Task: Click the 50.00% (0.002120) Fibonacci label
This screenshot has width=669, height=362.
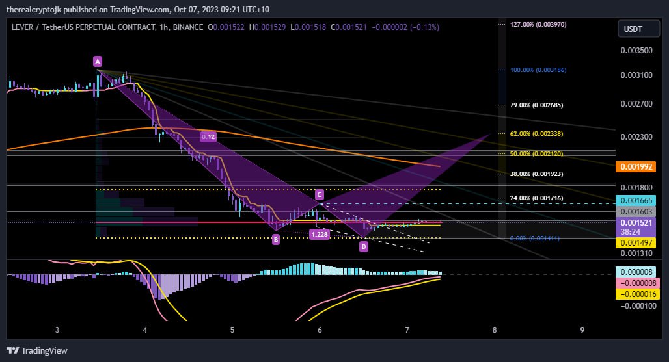Action: (x=536, y=154)
